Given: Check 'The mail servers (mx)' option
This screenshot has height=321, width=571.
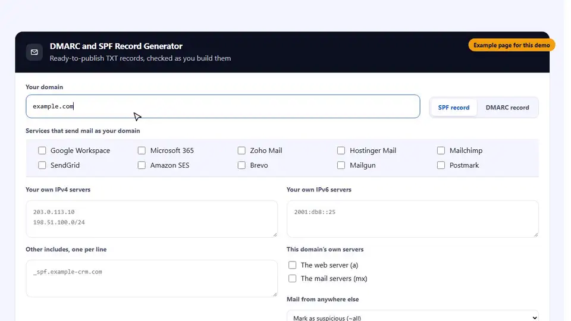Looking at the screenshot, I should [292, 278].
